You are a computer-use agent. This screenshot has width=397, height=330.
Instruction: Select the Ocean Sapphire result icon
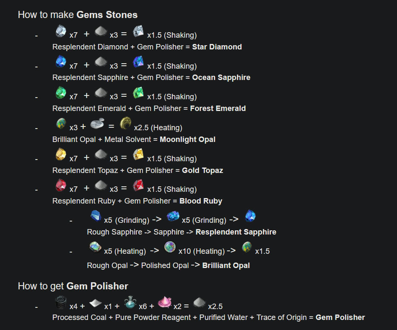click(x=138, y=62)
